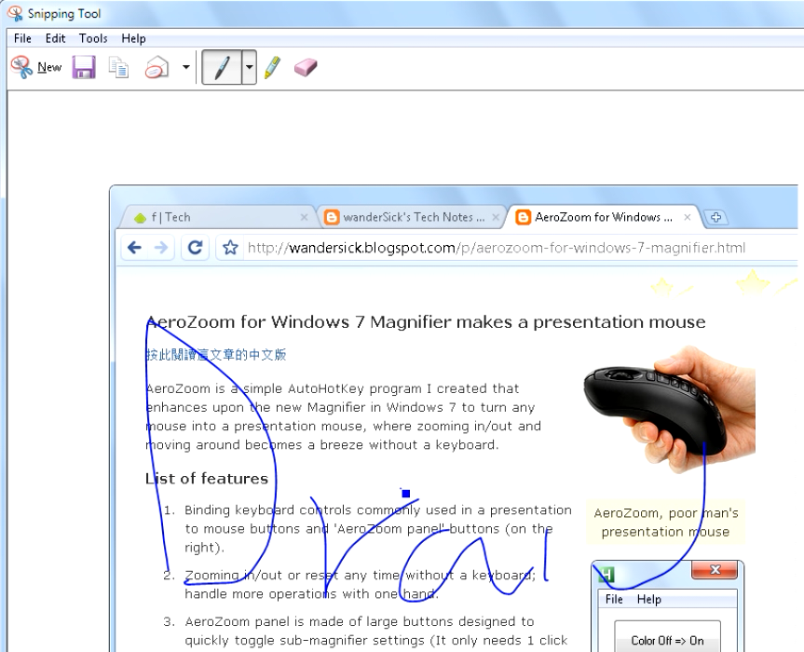804x652 pixels.
Task: Go back in the browser
Action: coord(134,248)
